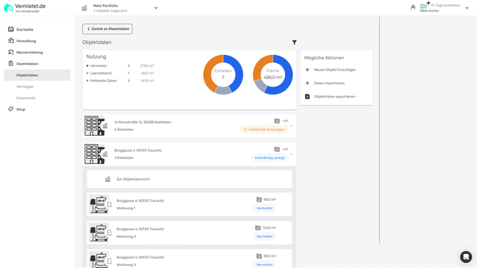Open Neuvermietung in the sidebar

point(30,52)
